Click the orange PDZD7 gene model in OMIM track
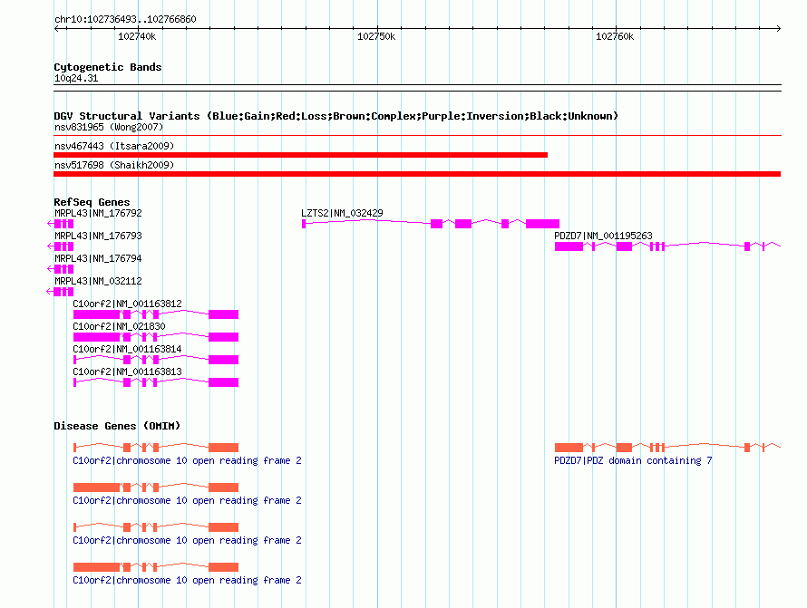 coord(667,448)
